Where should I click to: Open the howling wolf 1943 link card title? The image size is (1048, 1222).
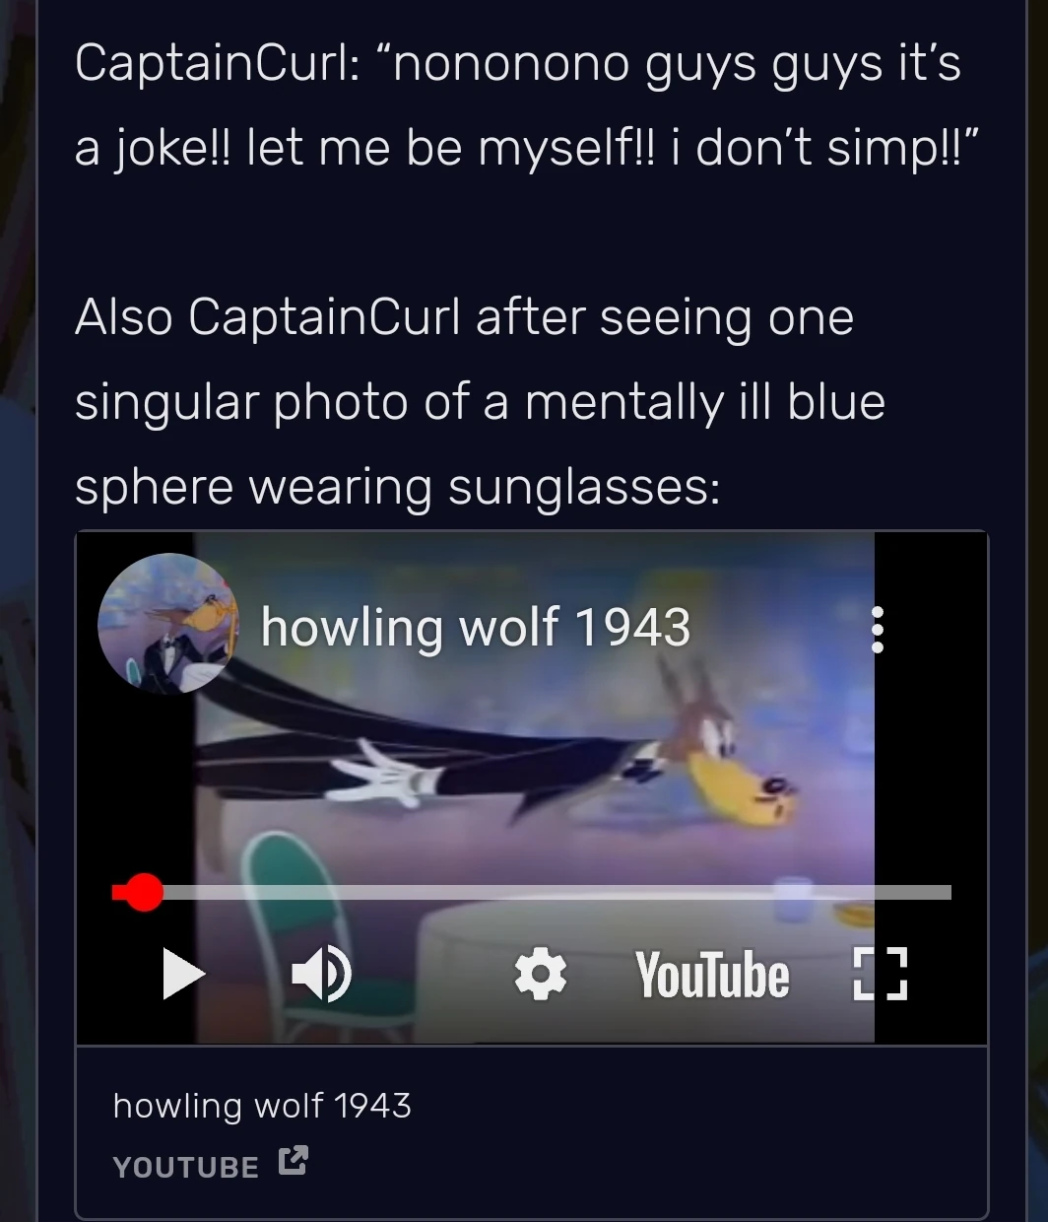coord(262,1106)
